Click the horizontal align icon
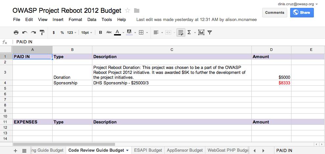325x154 pixels. click(x=156, y=33)
